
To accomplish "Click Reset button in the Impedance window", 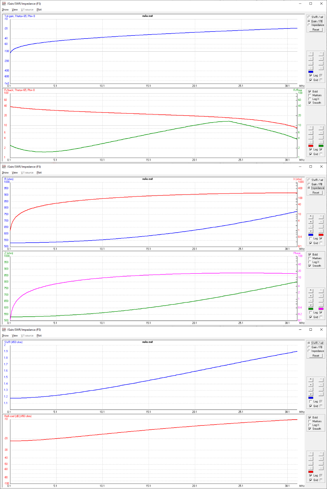I will tap(316, 193).
